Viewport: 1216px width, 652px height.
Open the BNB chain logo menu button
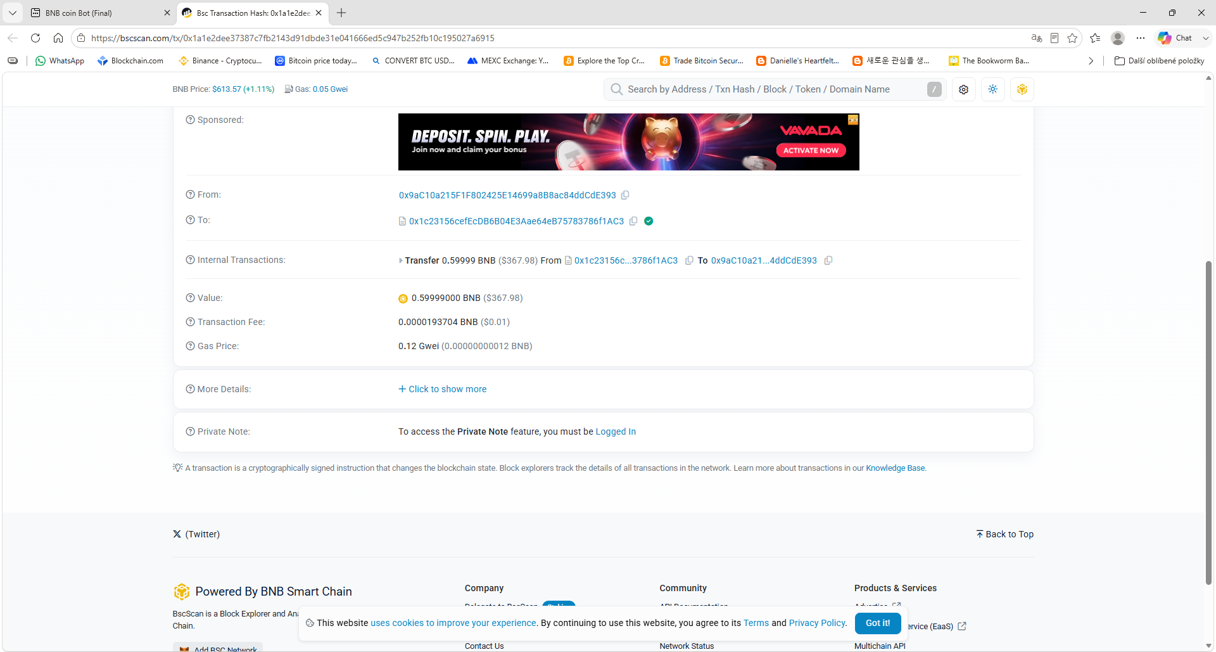(1022, 89)
